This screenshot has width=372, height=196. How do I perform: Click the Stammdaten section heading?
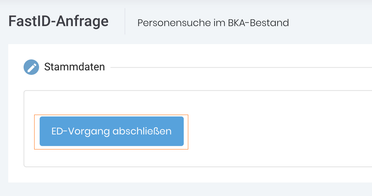(x=75, y=67)
